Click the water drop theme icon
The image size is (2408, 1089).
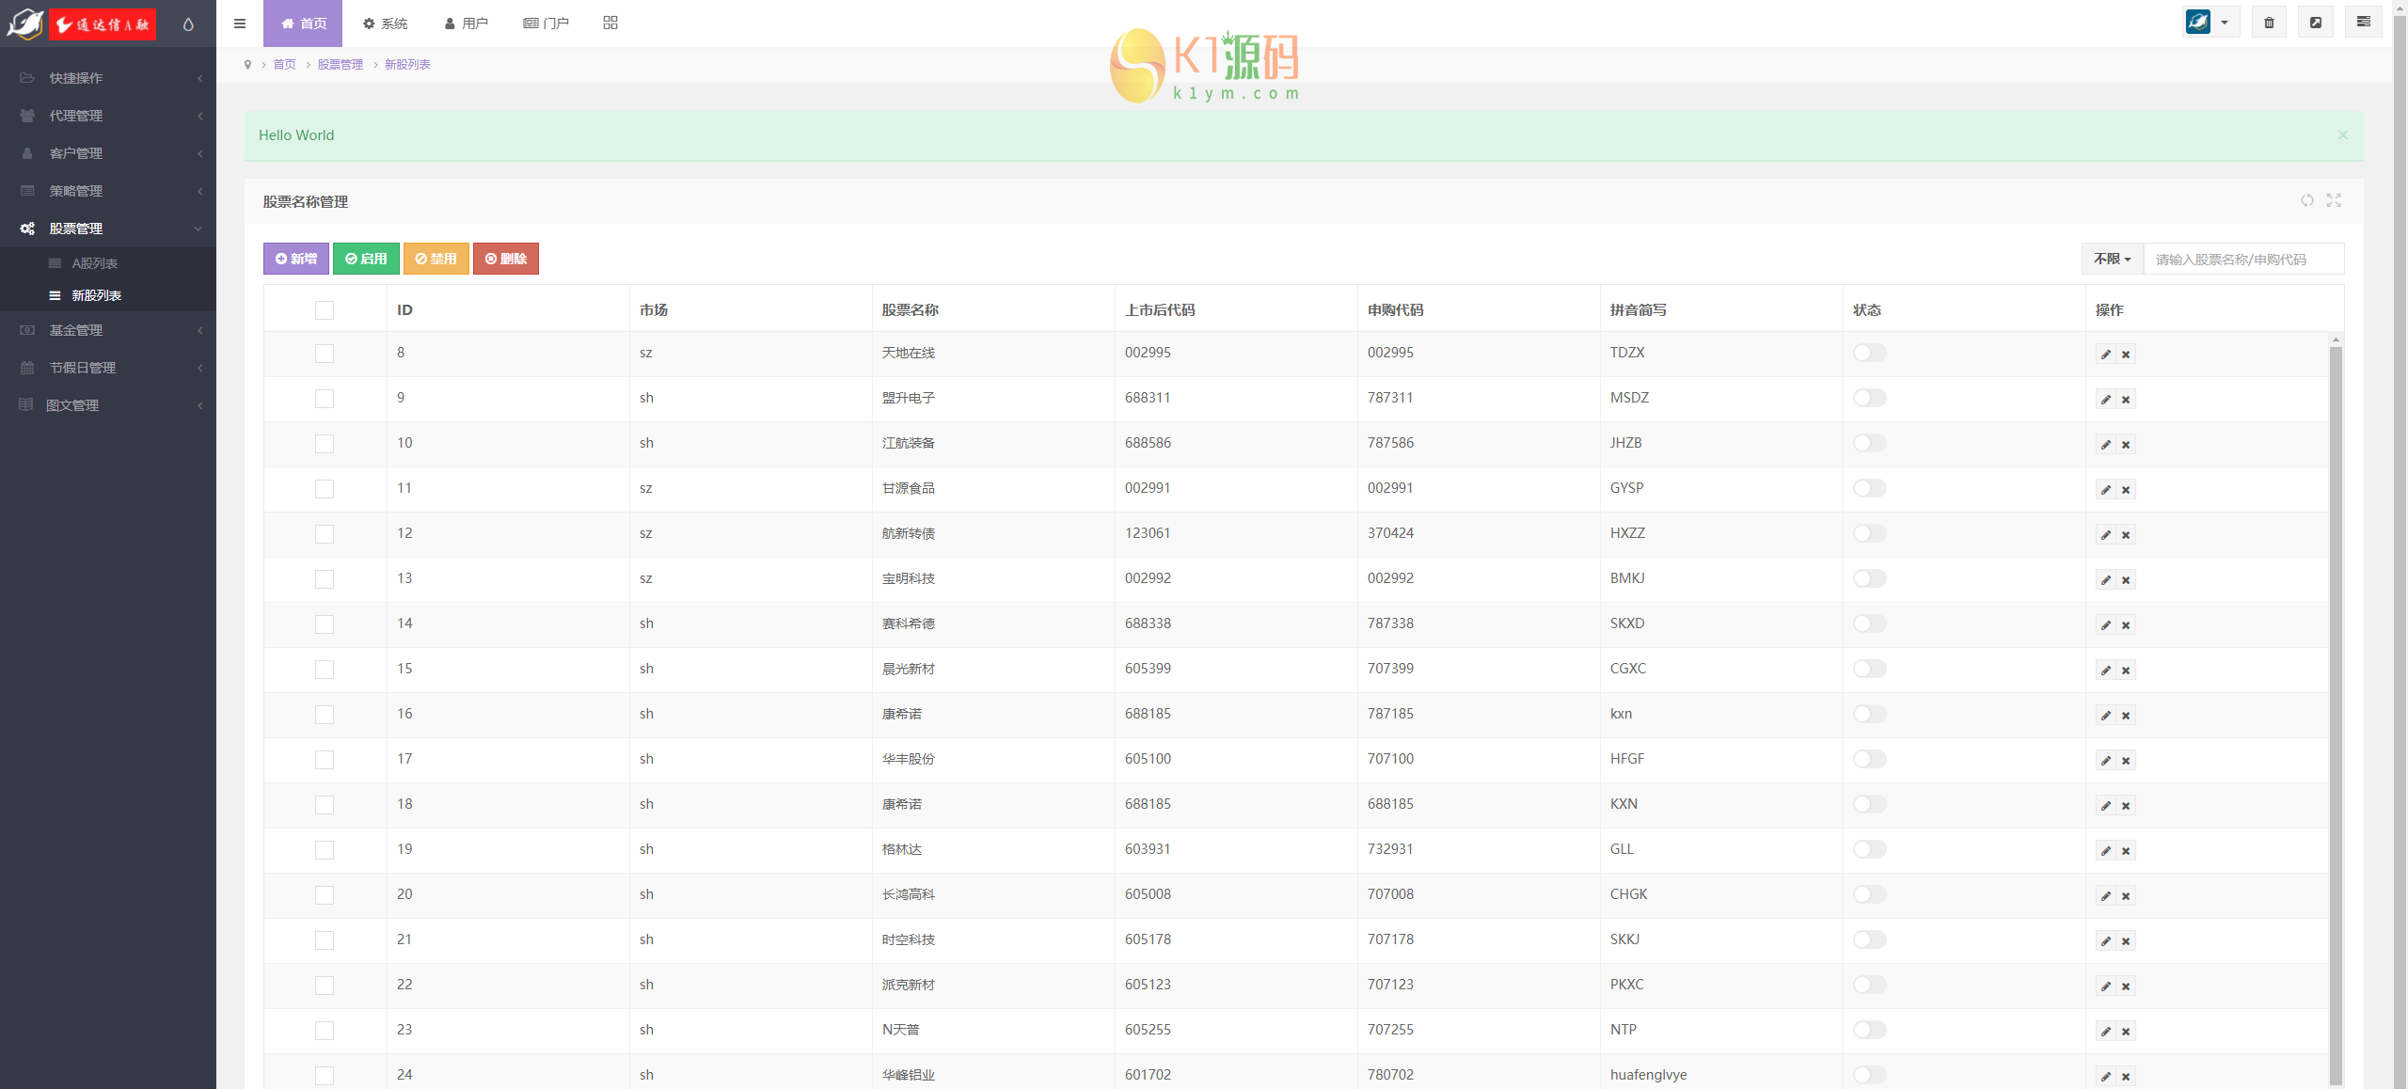(188, 24)
